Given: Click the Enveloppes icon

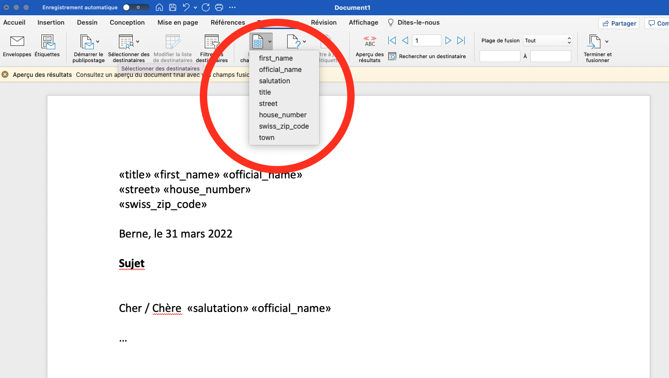Looking at the screenshot, I should pyautogui.click(x=17, y=42).
